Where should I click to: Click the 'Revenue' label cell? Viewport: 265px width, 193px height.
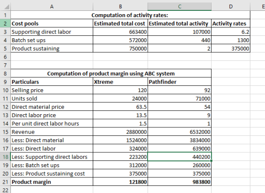(52, 132)
